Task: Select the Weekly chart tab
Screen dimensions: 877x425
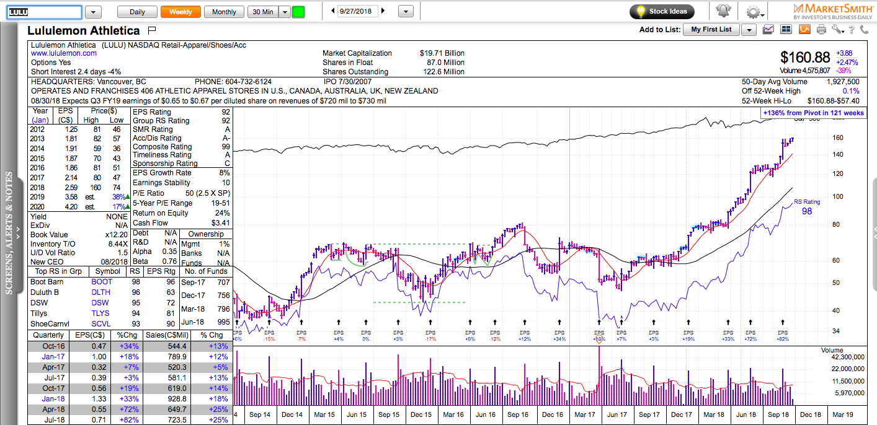Action: [x=180, y=12]
